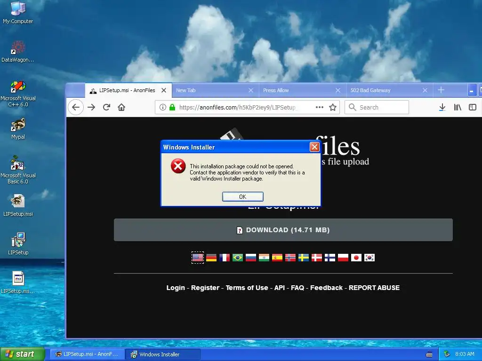Screen dimensions: 482x361
Task: Click OK in the Windows Installer dialog
Action: 243,197
